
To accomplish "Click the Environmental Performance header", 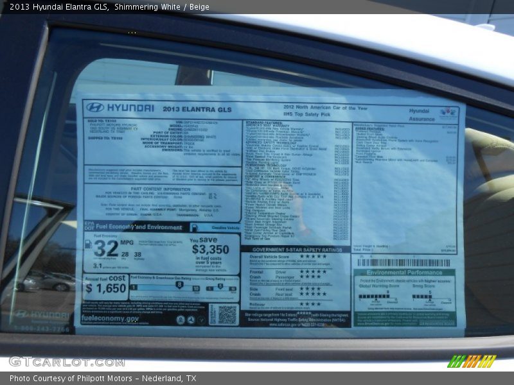I will (x=404, y=273).
